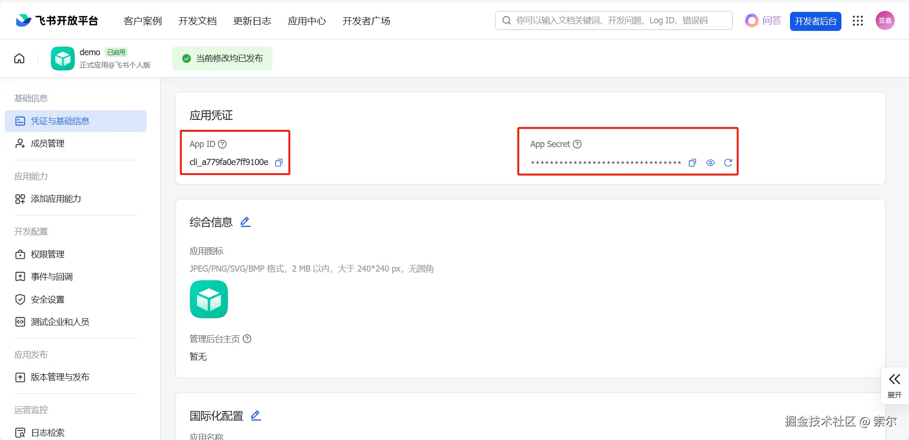The image size is (909, 440).
Task: Open the 开发者广场 menu
Action: (366, 21)
